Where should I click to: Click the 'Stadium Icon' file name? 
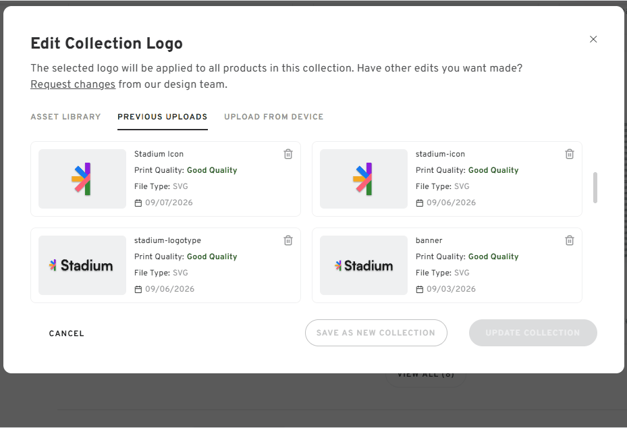(159, 154)
